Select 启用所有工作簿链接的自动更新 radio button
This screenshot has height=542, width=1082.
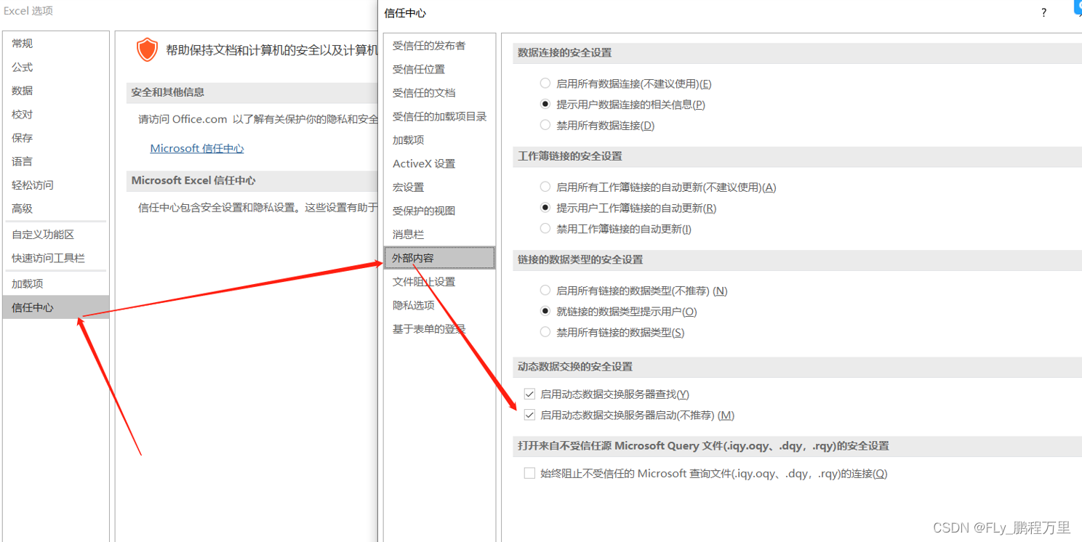pos(545,187)
